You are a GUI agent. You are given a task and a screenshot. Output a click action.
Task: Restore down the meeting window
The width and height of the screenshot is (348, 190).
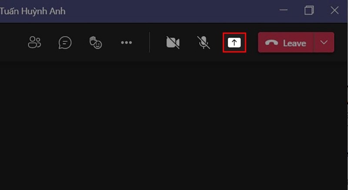coord(309,10)
